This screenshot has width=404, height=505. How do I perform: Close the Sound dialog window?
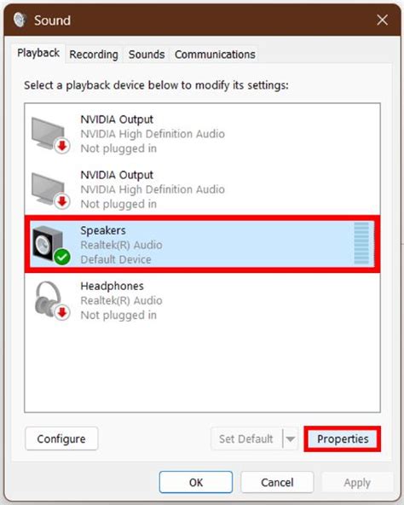coord(382,20)
